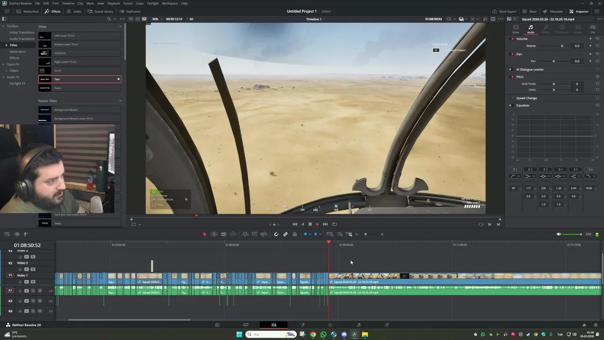Click the Overwrite Clip edit icon
The height and width of the screenshot is (340, 604).
tap(254, 234)
